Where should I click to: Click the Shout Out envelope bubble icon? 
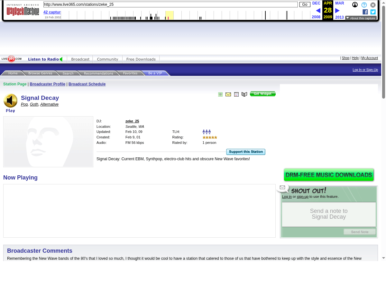coord(283,188)
